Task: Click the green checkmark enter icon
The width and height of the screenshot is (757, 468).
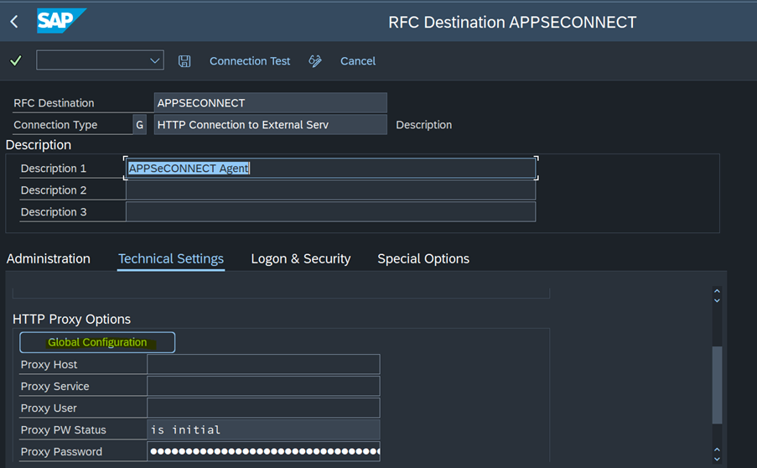Action: click(x=16, y=61)
